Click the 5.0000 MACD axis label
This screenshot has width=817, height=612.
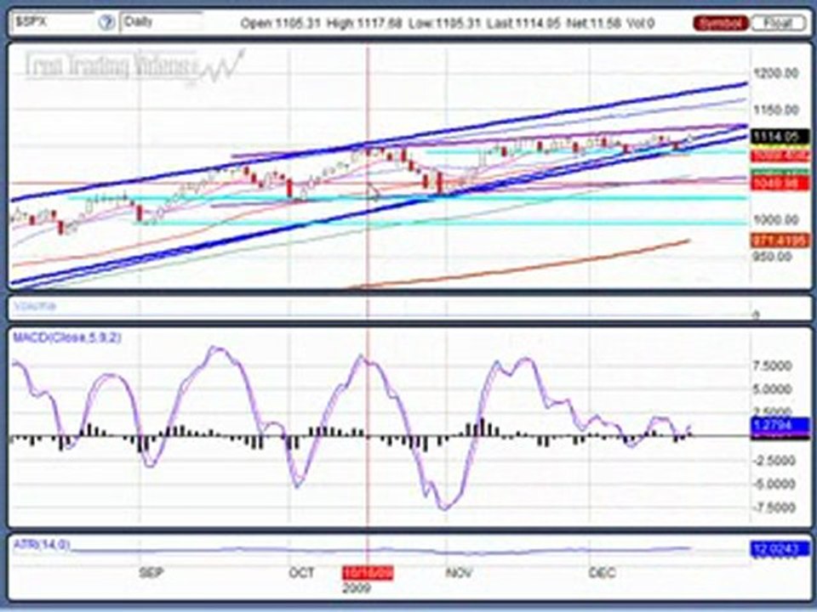click(x=774, y=389)
